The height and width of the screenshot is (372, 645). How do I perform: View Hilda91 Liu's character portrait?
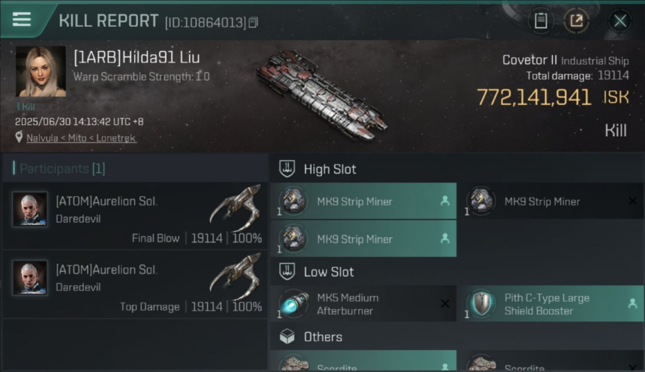[41, 71]
